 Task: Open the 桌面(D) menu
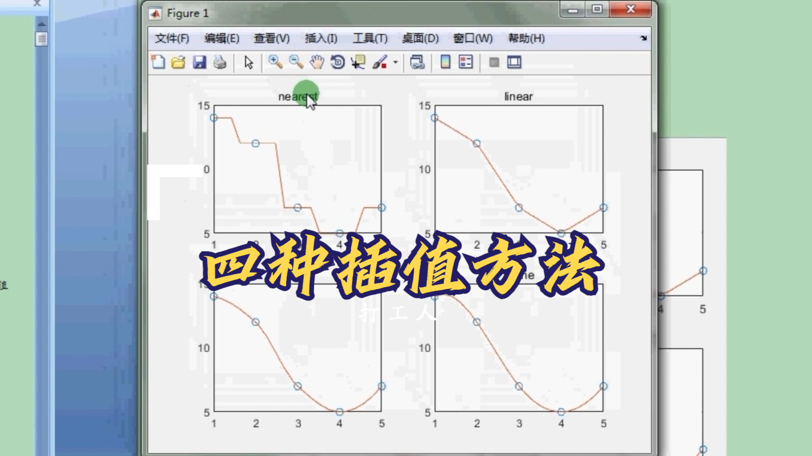pyautogui.click(x=420, y=38)
